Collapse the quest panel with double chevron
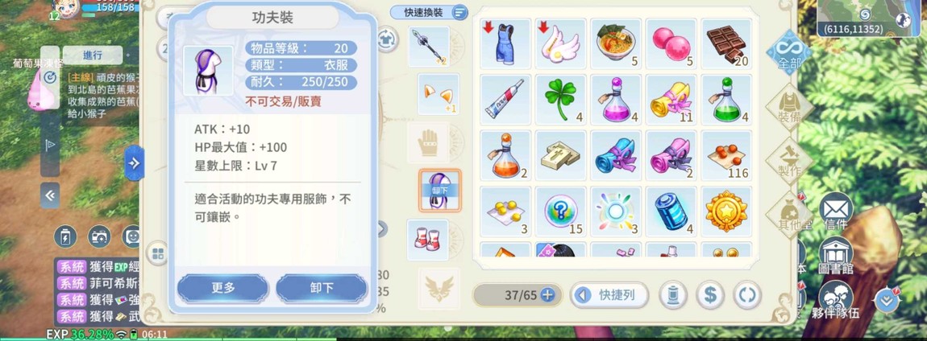927x341 pixels. (x=50, y=195)
